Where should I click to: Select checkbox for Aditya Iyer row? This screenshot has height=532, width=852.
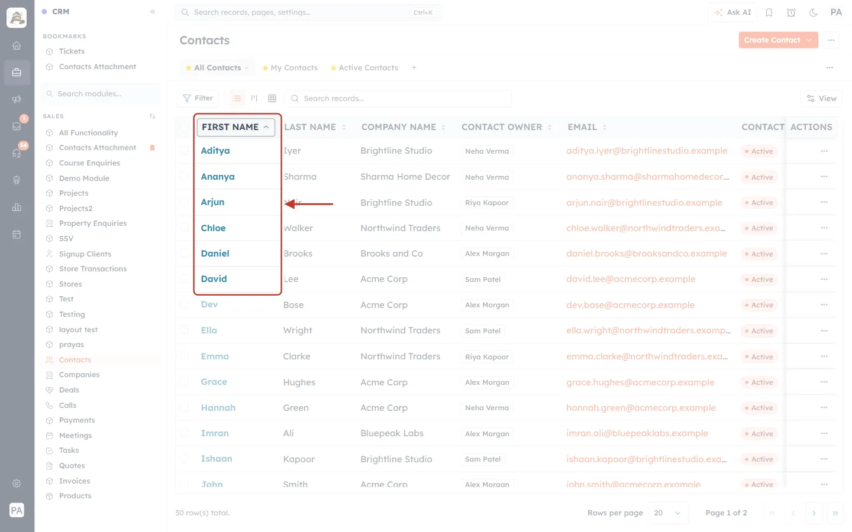tap(185, 151)
